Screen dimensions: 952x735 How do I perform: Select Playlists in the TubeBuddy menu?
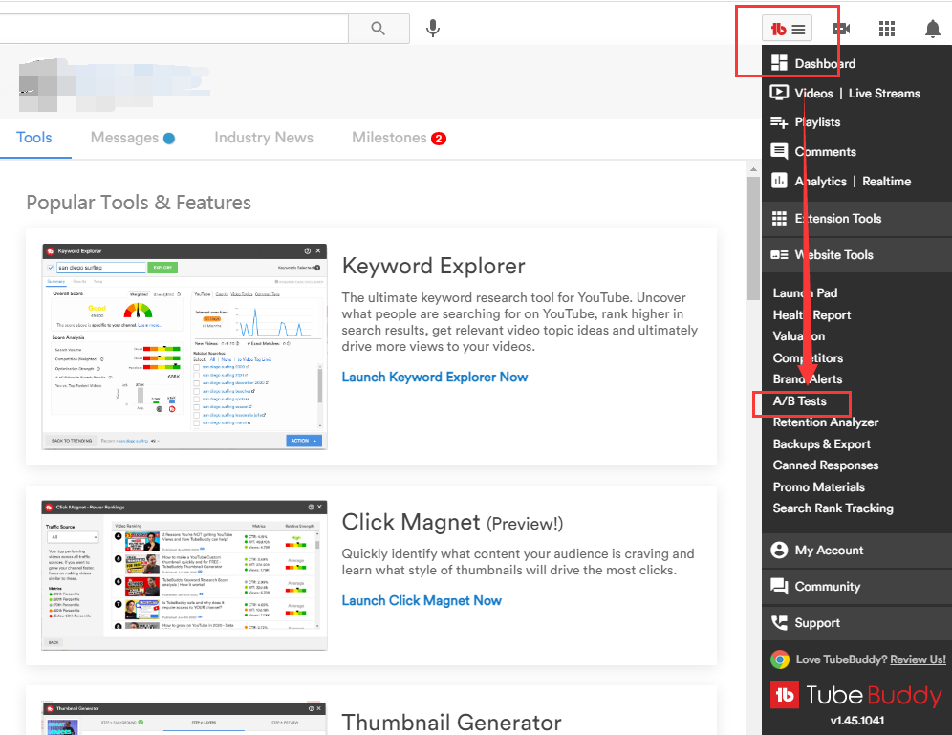(x=817, y=122)
